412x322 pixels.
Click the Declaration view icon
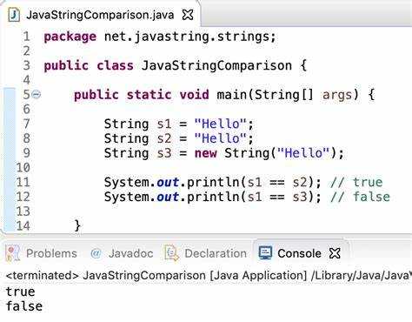(x=171, y=253)
